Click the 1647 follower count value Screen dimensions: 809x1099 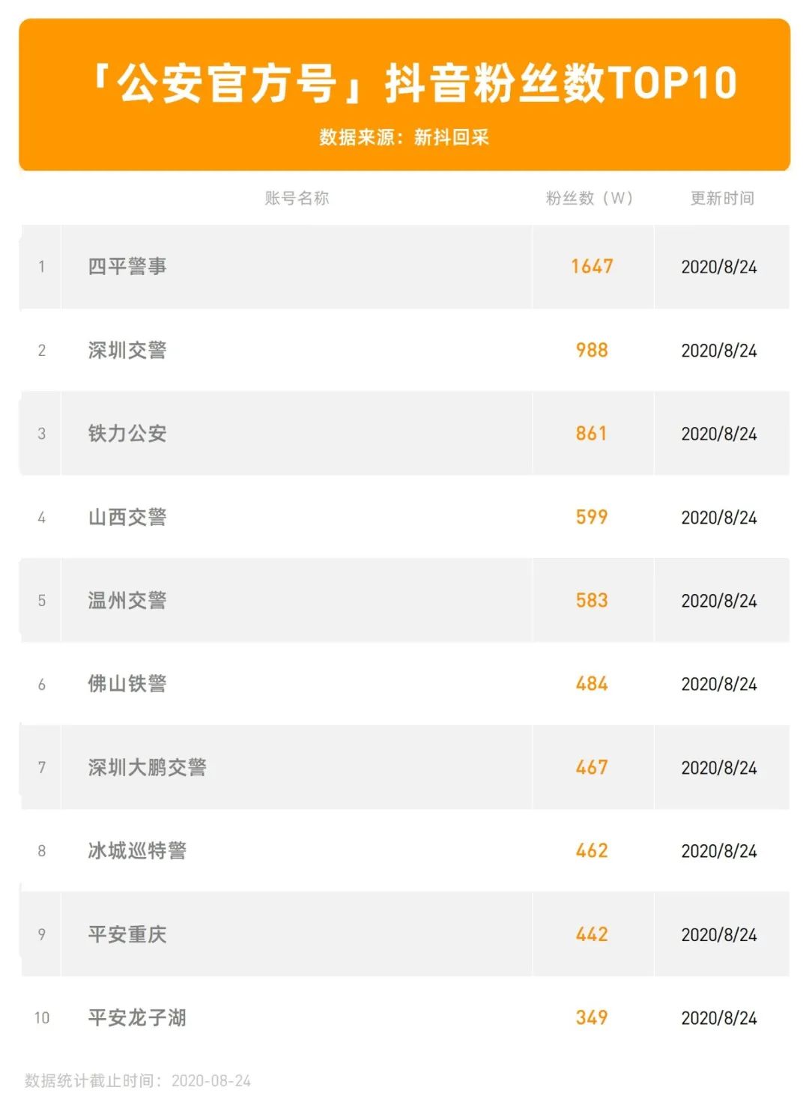[592, 267]
